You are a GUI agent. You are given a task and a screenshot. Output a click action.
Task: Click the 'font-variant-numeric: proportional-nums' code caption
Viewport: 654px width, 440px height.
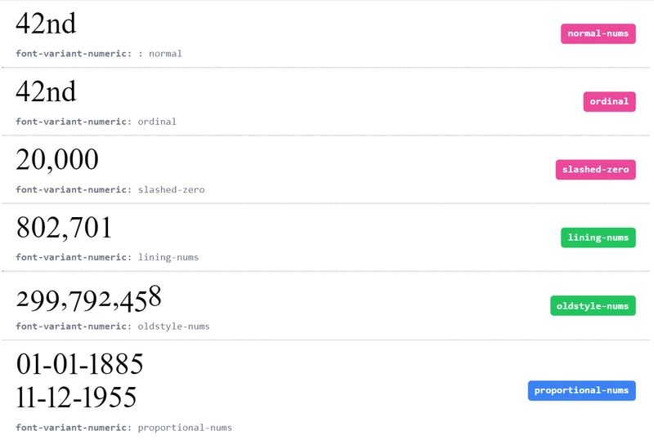[124, 428]
